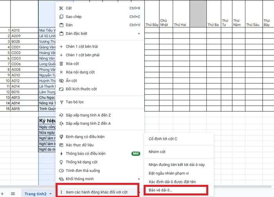Click the Sao chép copy icon

(x=61, y=16)
